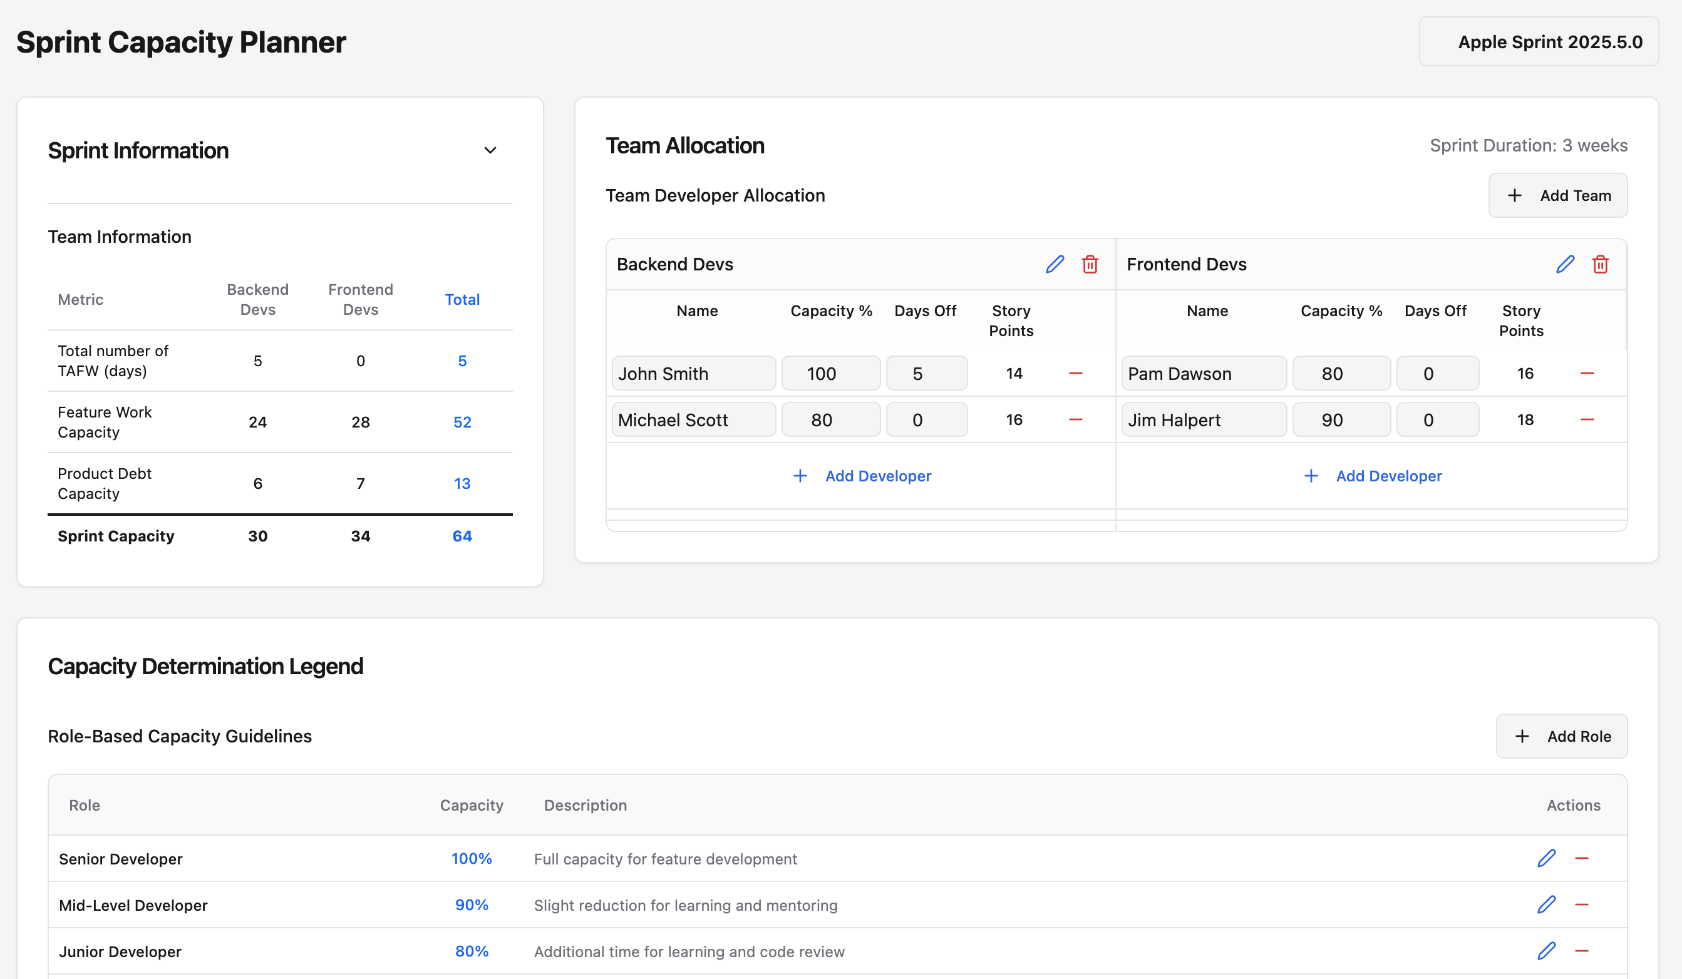This screenshot has width=1682, height=979.
Task: Remove Michael Scott using the minus icon
Action: [1075, 420]
